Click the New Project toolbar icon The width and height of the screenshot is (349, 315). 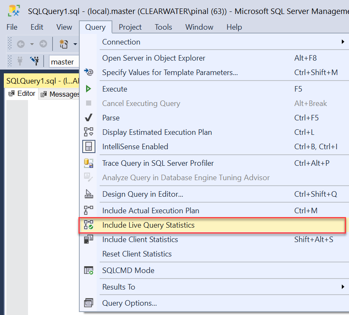(64, 44)
